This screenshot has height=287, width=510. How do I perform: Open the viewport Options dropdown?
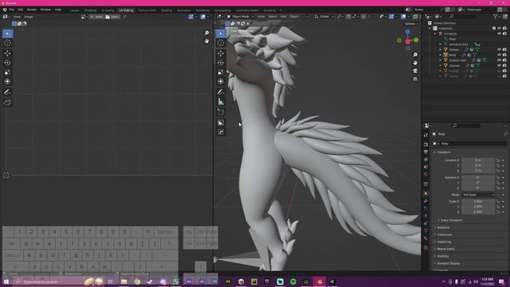pyautogui.click(x=411, y=24)
